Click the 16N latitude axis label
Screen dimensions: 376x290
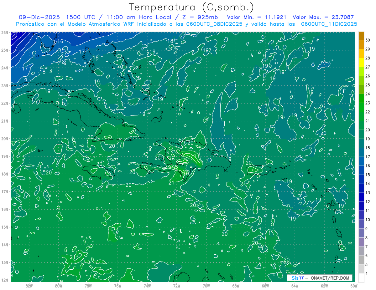[x=5, y=209]
